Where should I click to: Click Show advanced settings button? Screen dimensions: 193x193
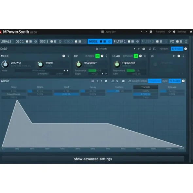point(93,159)
